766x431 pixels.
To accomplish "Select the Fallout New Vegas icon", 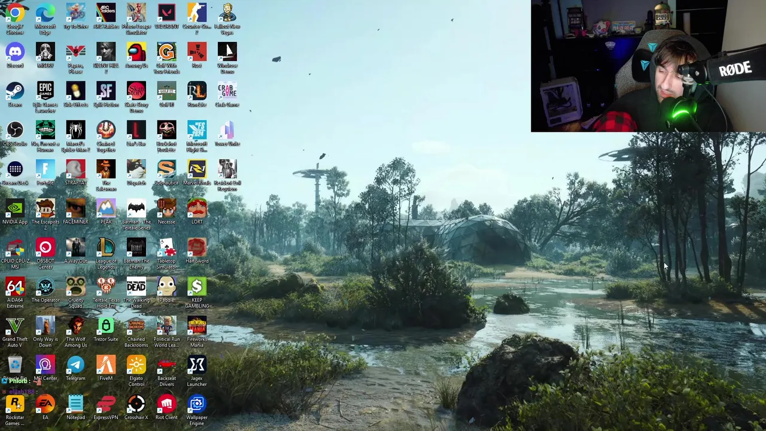I will 227,18.
